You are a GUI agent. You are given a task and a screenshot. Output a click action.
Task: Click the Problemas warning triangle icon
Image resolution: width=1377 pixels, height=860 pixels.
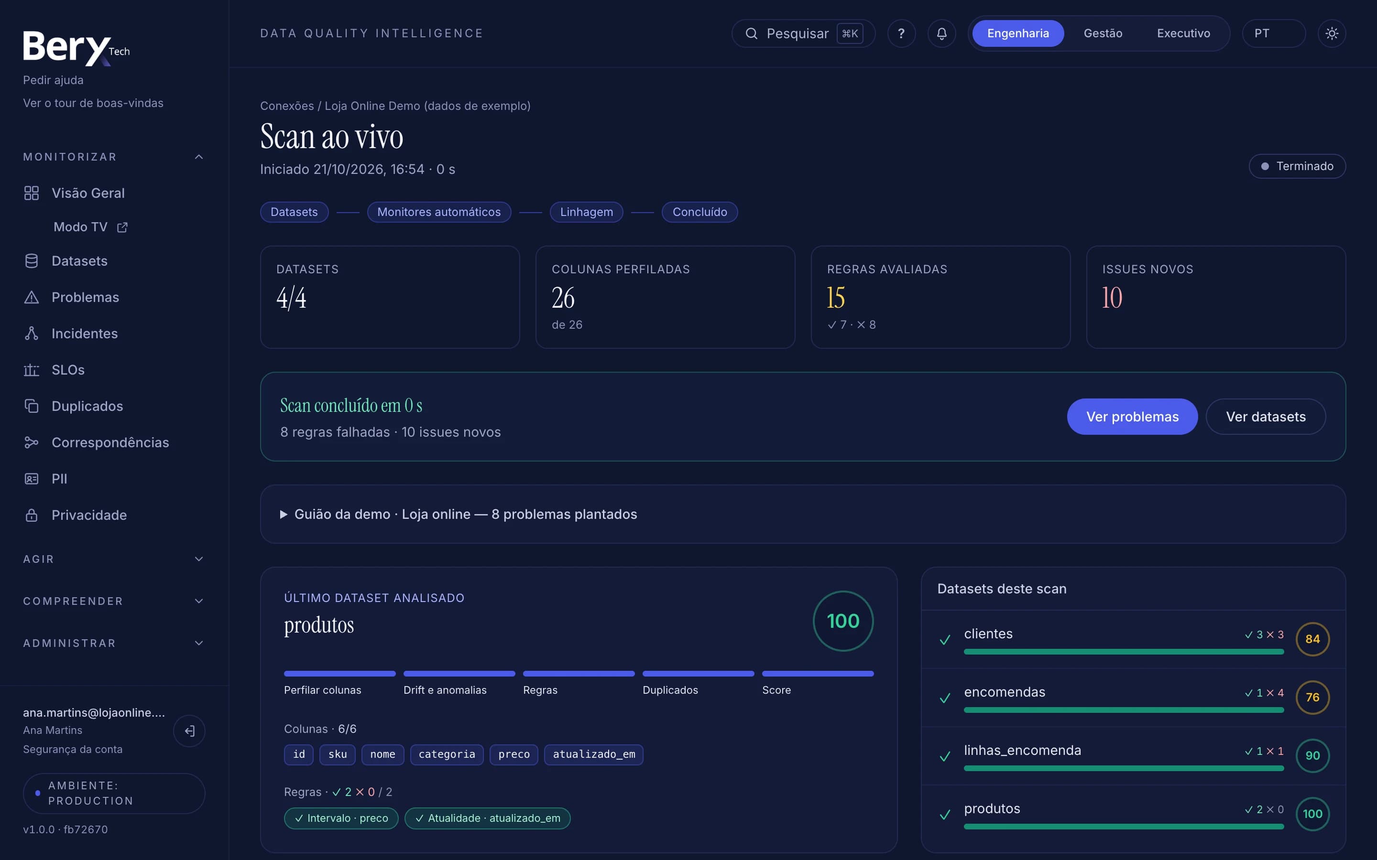point(31,298)
